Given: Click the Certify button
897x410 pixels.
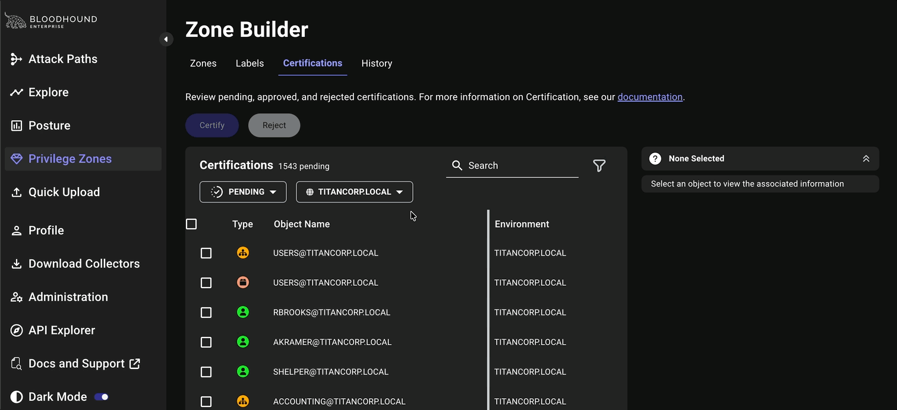Looking at the screenshot, I should click(x=212, y=125).
